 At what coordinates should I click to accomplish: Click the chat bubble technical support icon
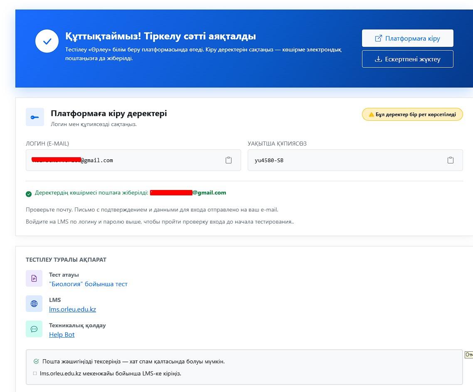point(34,329)
